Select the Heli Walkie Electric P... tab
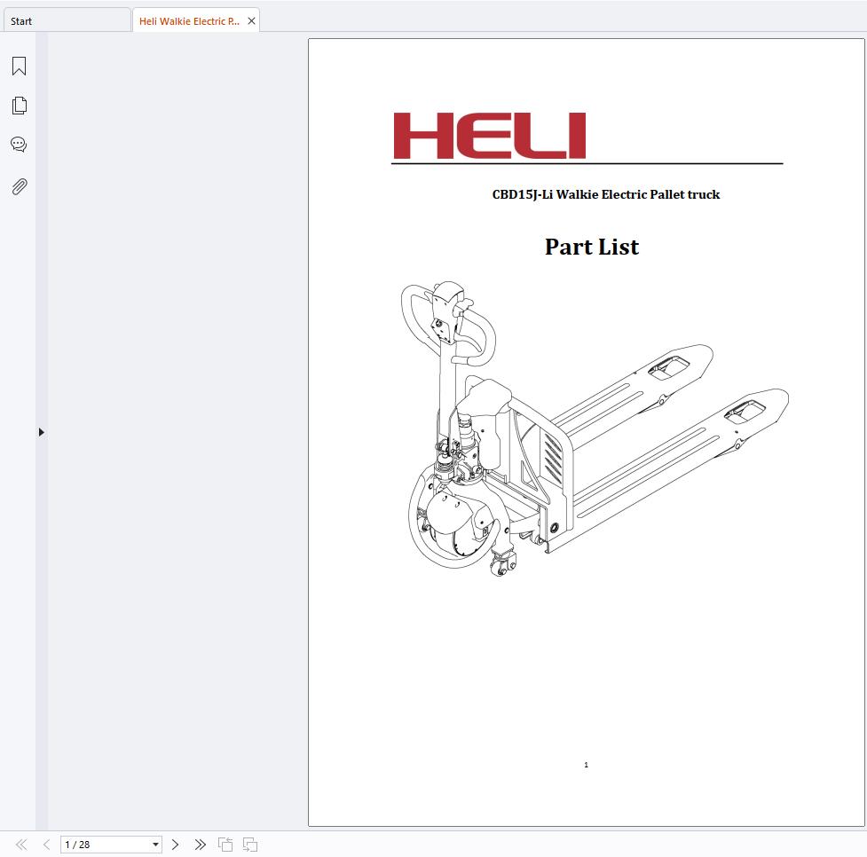The height and width of the screenshot is (857, 867). [189, 21]
